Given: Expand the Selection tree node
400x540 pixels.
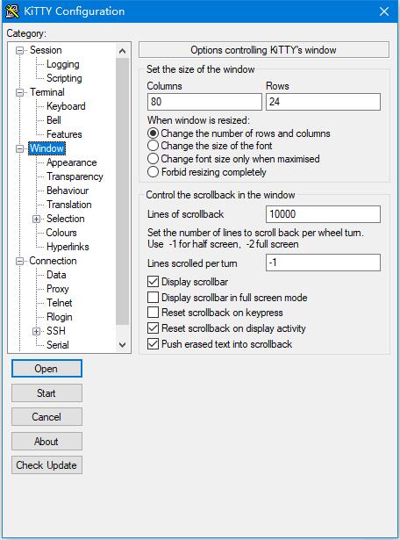Looking at the screenshot, I should point(37,219).
